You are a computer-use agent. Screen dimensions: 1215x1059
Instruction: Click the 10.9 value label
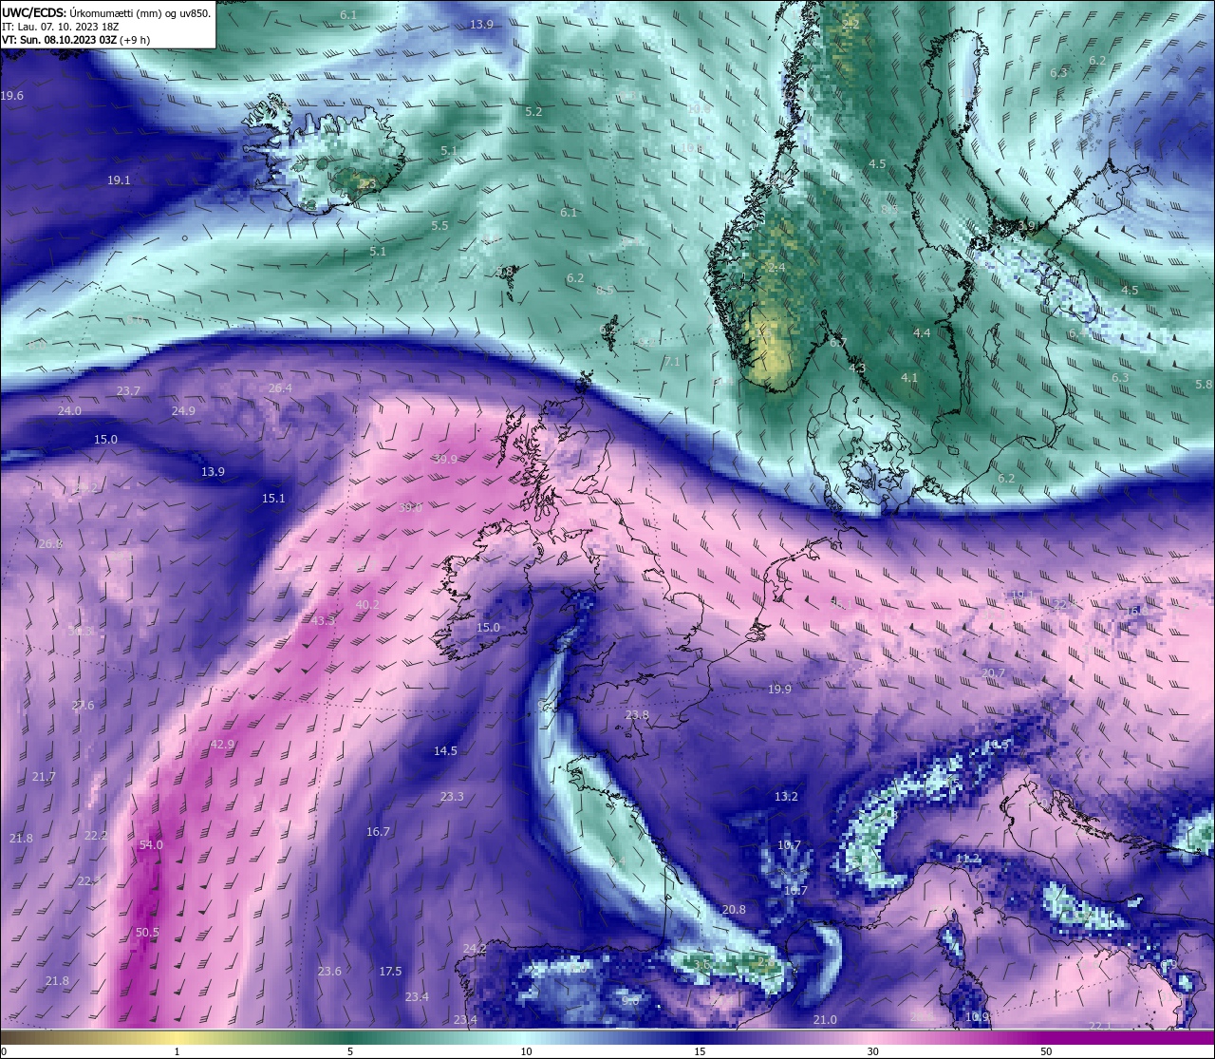(x=977, y=1017)
